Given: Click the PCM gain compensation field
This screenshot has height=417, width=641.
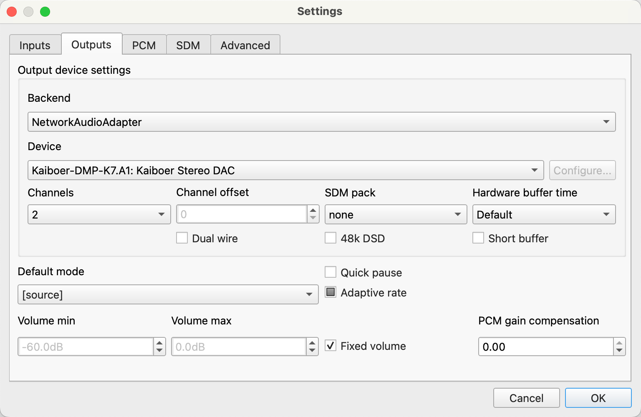Looking at the screenshot, I should pyautogui.click(x=546, y=347).
